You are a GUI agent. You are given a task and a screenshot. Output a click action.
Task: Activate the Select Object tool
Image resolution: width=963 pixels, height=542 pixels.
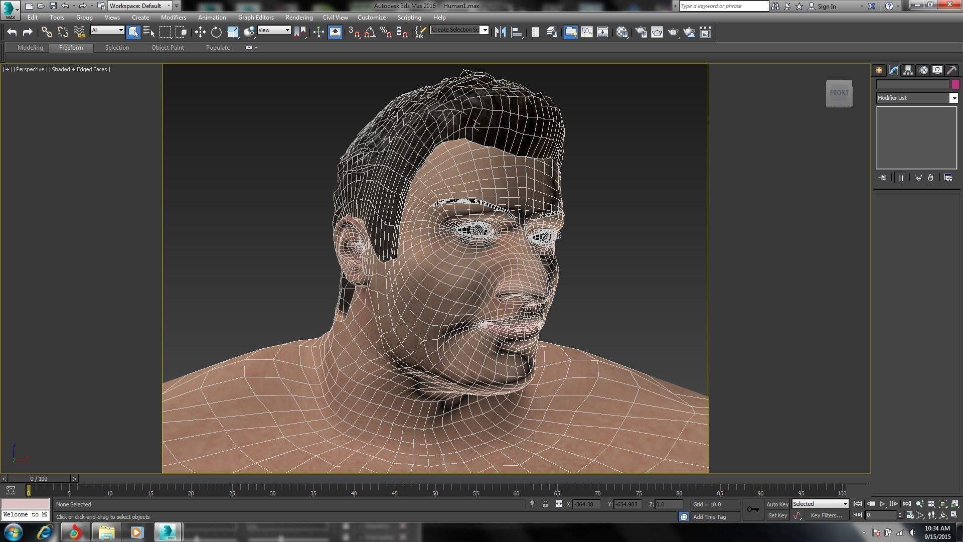pyautogui.click(x=133, y=32)
